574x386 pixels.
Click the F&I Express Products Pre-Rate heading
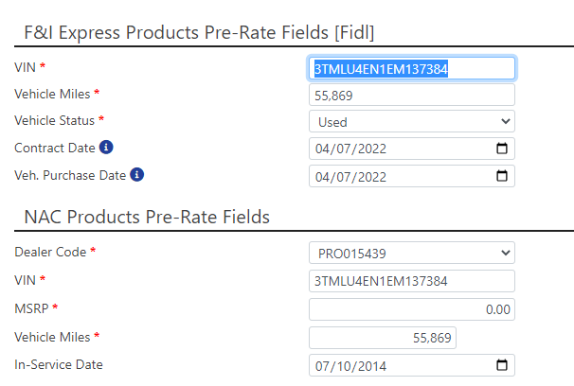click(199, 32)
